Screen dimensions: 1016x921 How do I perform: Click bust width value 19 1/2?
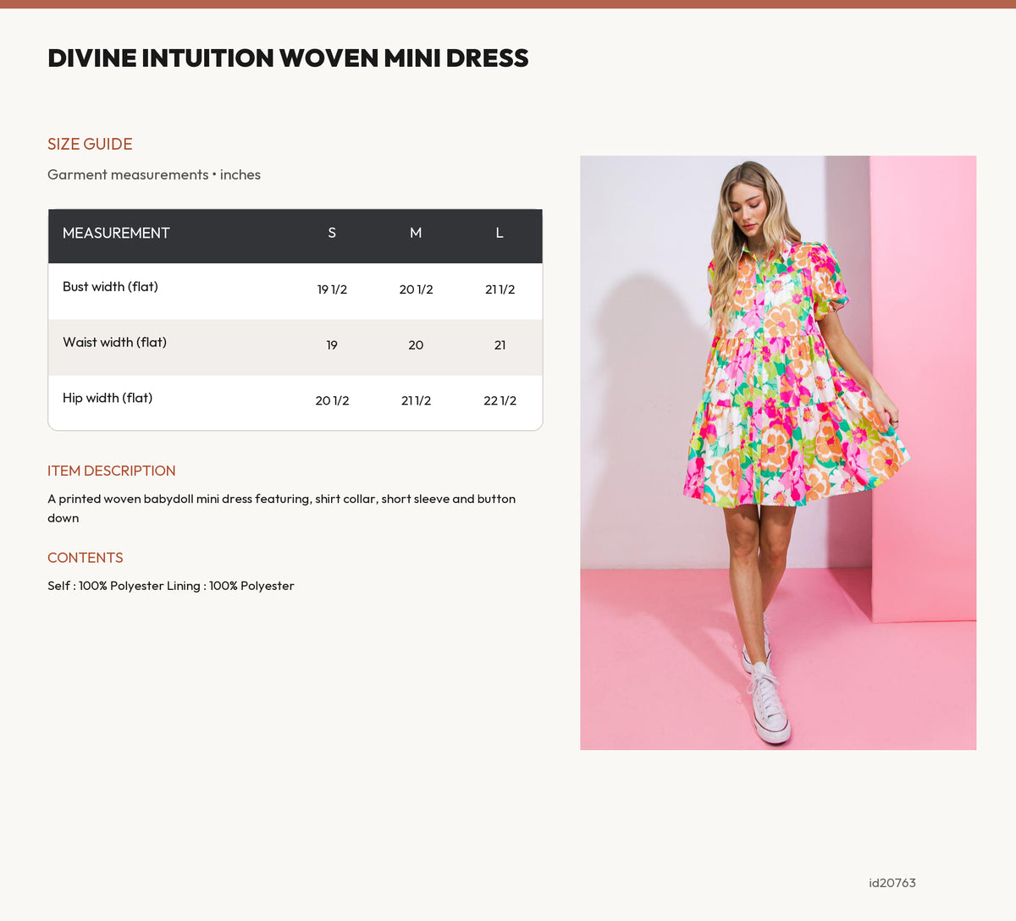pos(332,290)
